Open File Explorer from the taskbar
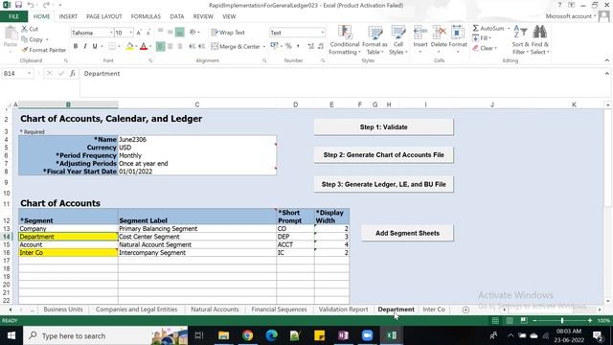The width and height of the screenshot is (613, 345). tap(223, 335)
